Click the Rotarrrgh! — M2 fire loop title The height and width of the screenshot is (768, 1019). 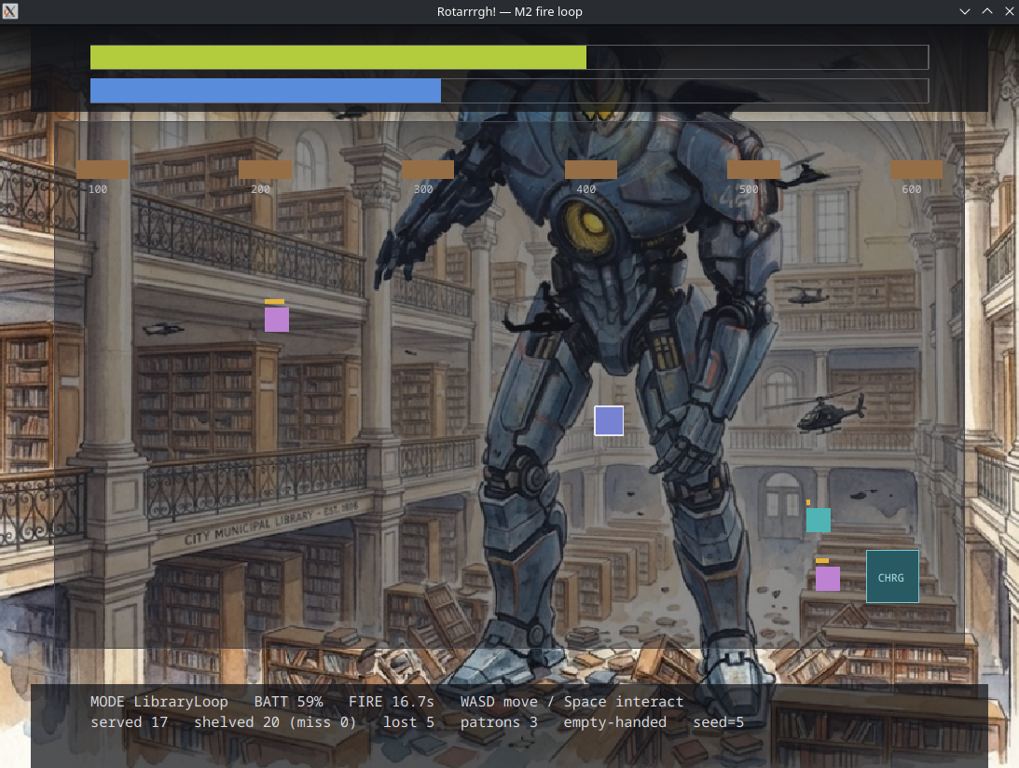[x=509, y=12]
